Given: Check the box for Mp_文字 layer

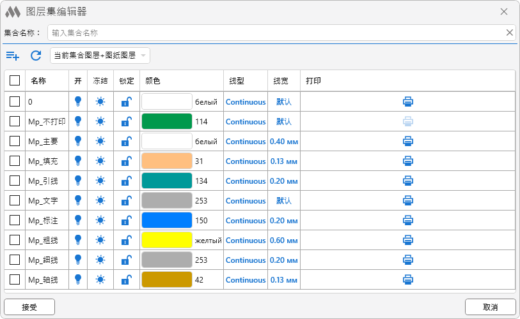Looking at the screenshot, I should tap(15, 200).
